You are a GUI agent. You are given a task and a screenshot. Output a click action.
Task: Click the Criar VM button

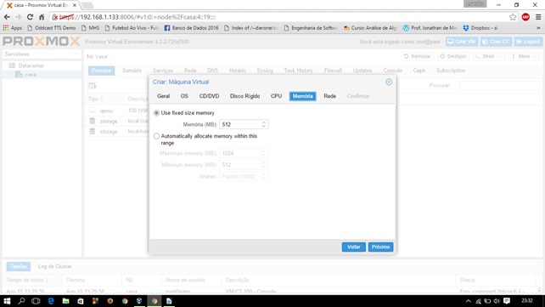462,42
